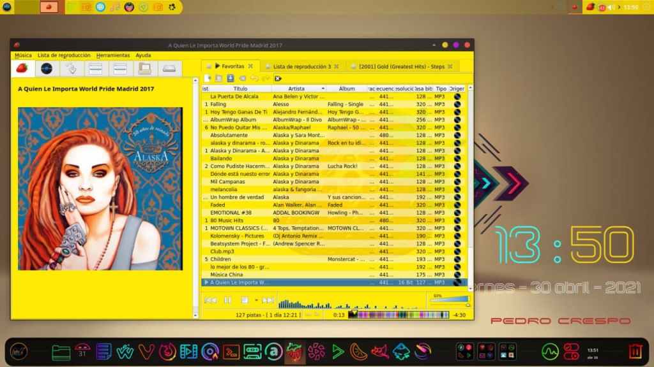Stop playback with the stop button

coord(245,300)
